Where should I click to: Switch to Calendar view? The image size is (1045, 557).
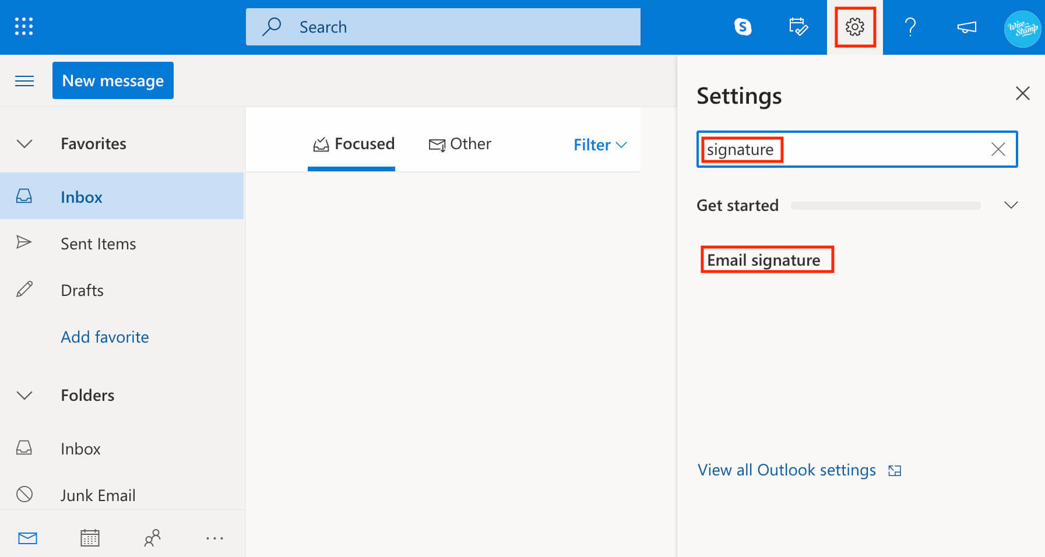click(89, 537)
